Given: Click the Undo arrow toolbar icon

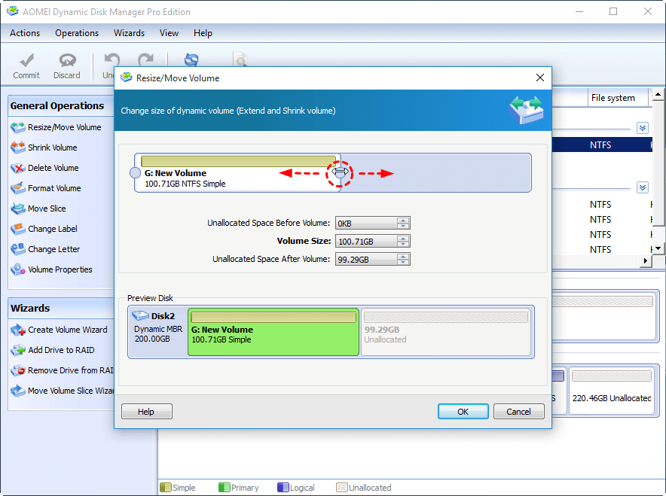Looking at the screenshot, I should coord(112,61).
